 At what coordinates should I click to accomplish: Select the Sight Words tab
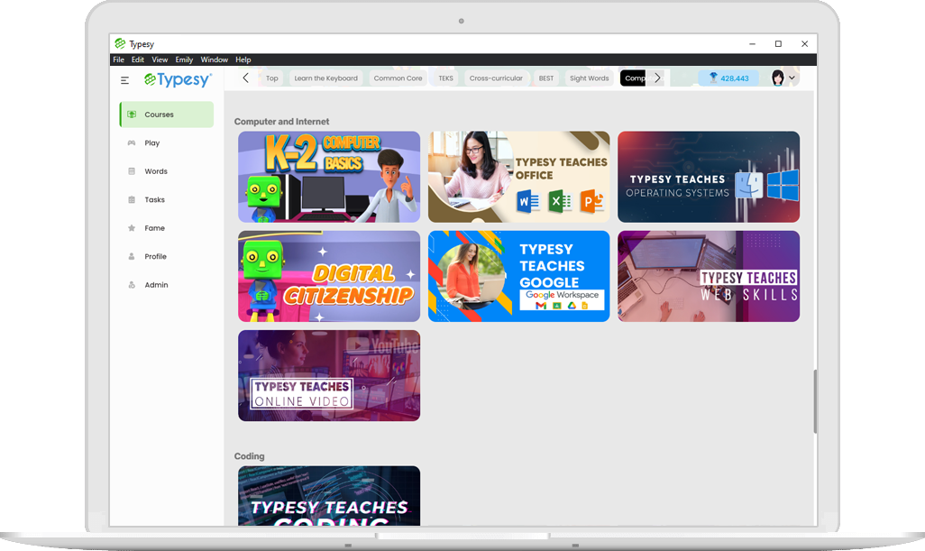(x=590, y=78)
